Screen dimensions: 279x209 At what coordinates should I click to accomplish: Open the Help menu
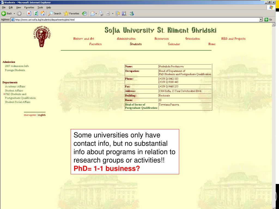pyautogui.click(x=48, y=7)
